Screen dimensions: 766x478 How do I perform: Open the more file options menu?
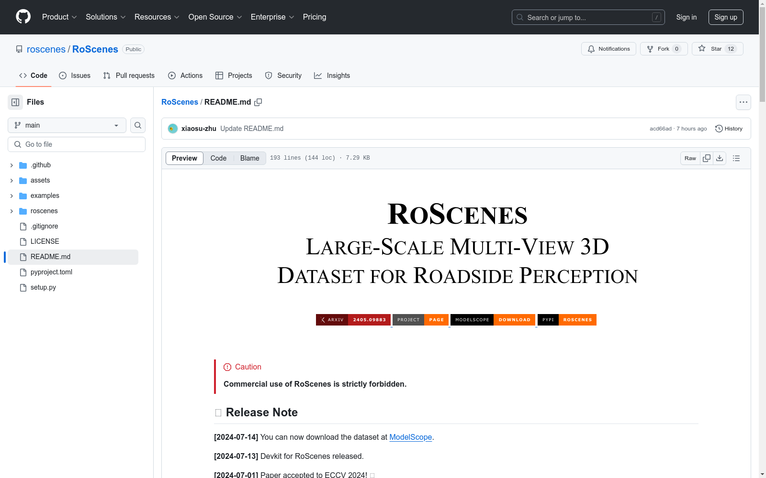tap(743, 102)
